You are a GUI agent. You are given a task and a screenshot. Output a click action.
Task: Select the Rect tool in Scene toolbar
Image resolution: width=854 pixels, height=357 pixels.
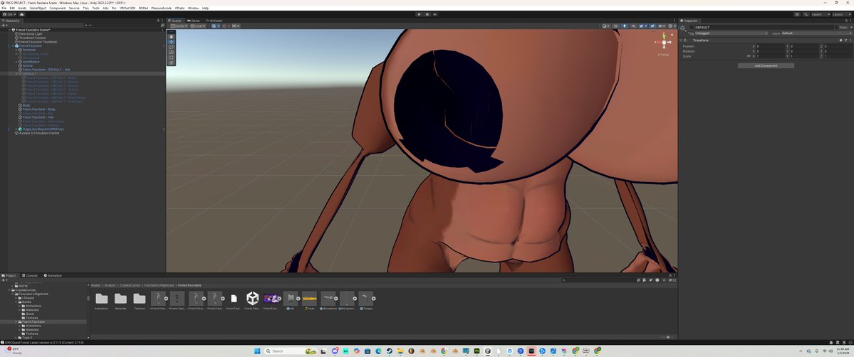click(172, 57)
